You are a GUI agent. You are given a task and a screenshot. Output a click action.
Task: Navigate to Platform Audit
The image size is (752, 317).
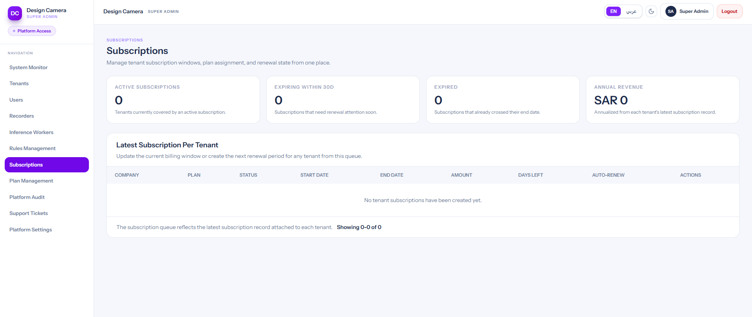point(47,197)
